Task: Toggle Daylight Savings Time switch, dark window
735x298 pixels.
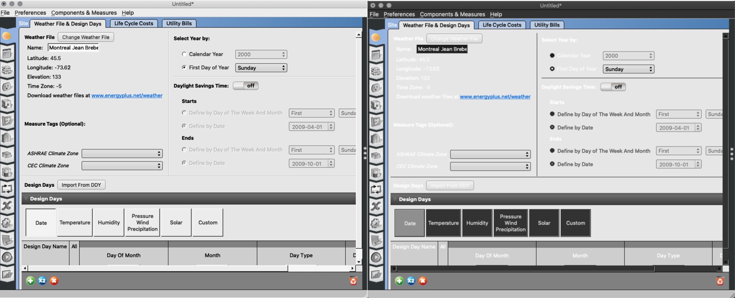Action: (x=613, y=87)
